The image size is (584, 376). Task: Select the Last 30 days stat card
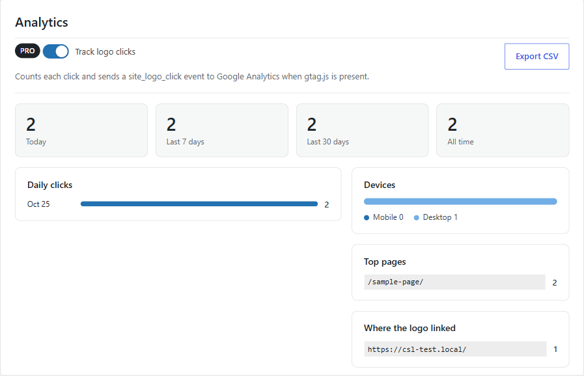[x=363, y=130]
